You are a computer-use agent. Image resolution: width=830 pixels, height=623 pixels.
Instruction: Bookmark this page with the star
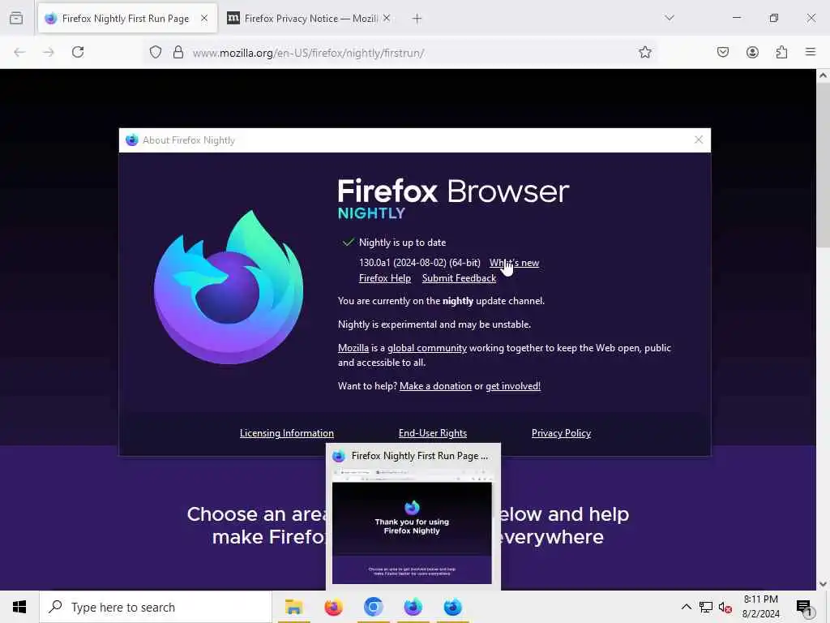[644, 52]
